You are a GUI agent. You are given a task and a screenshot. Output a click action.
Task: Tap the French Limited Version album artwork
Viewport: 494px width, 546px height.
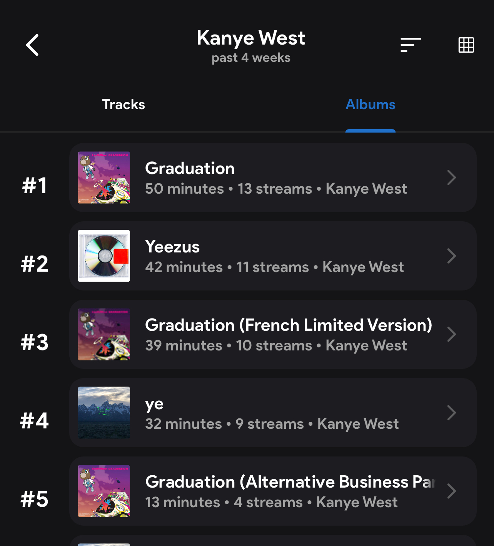tap(104, 334)
